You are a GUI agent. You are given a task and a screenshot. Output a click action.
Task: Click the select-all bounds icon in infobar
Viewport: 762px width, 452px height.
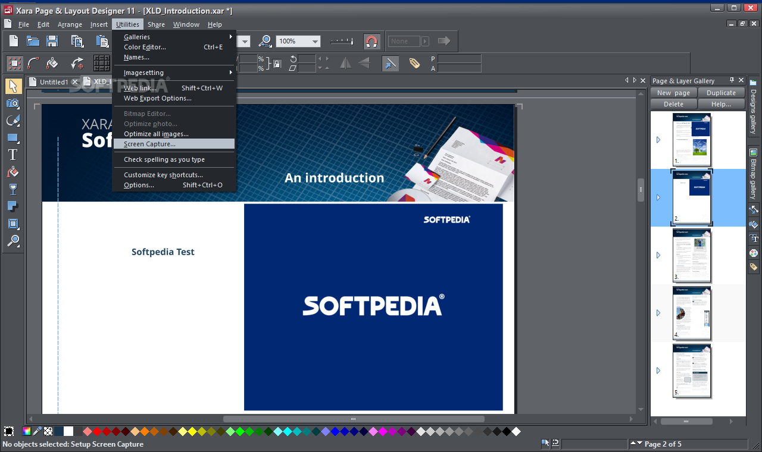point(15,63)
